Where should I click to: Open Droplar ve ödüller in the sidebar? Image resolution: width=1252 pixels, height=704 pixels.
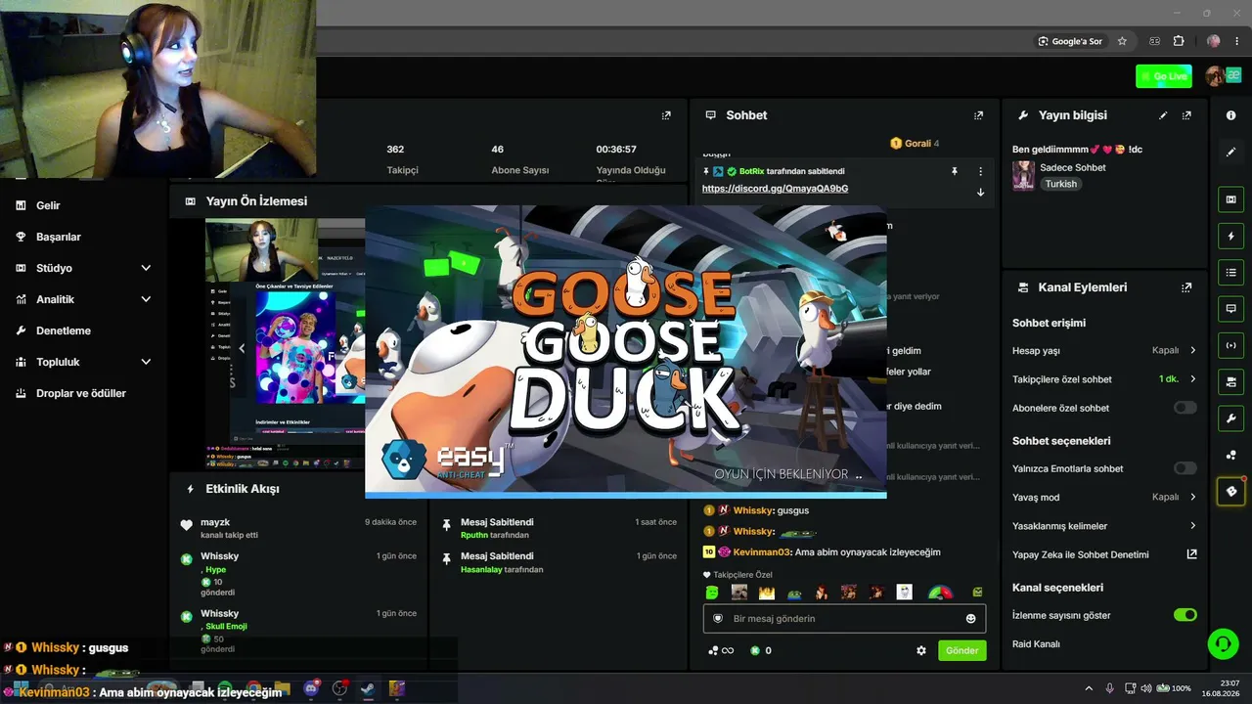[81, 393]
